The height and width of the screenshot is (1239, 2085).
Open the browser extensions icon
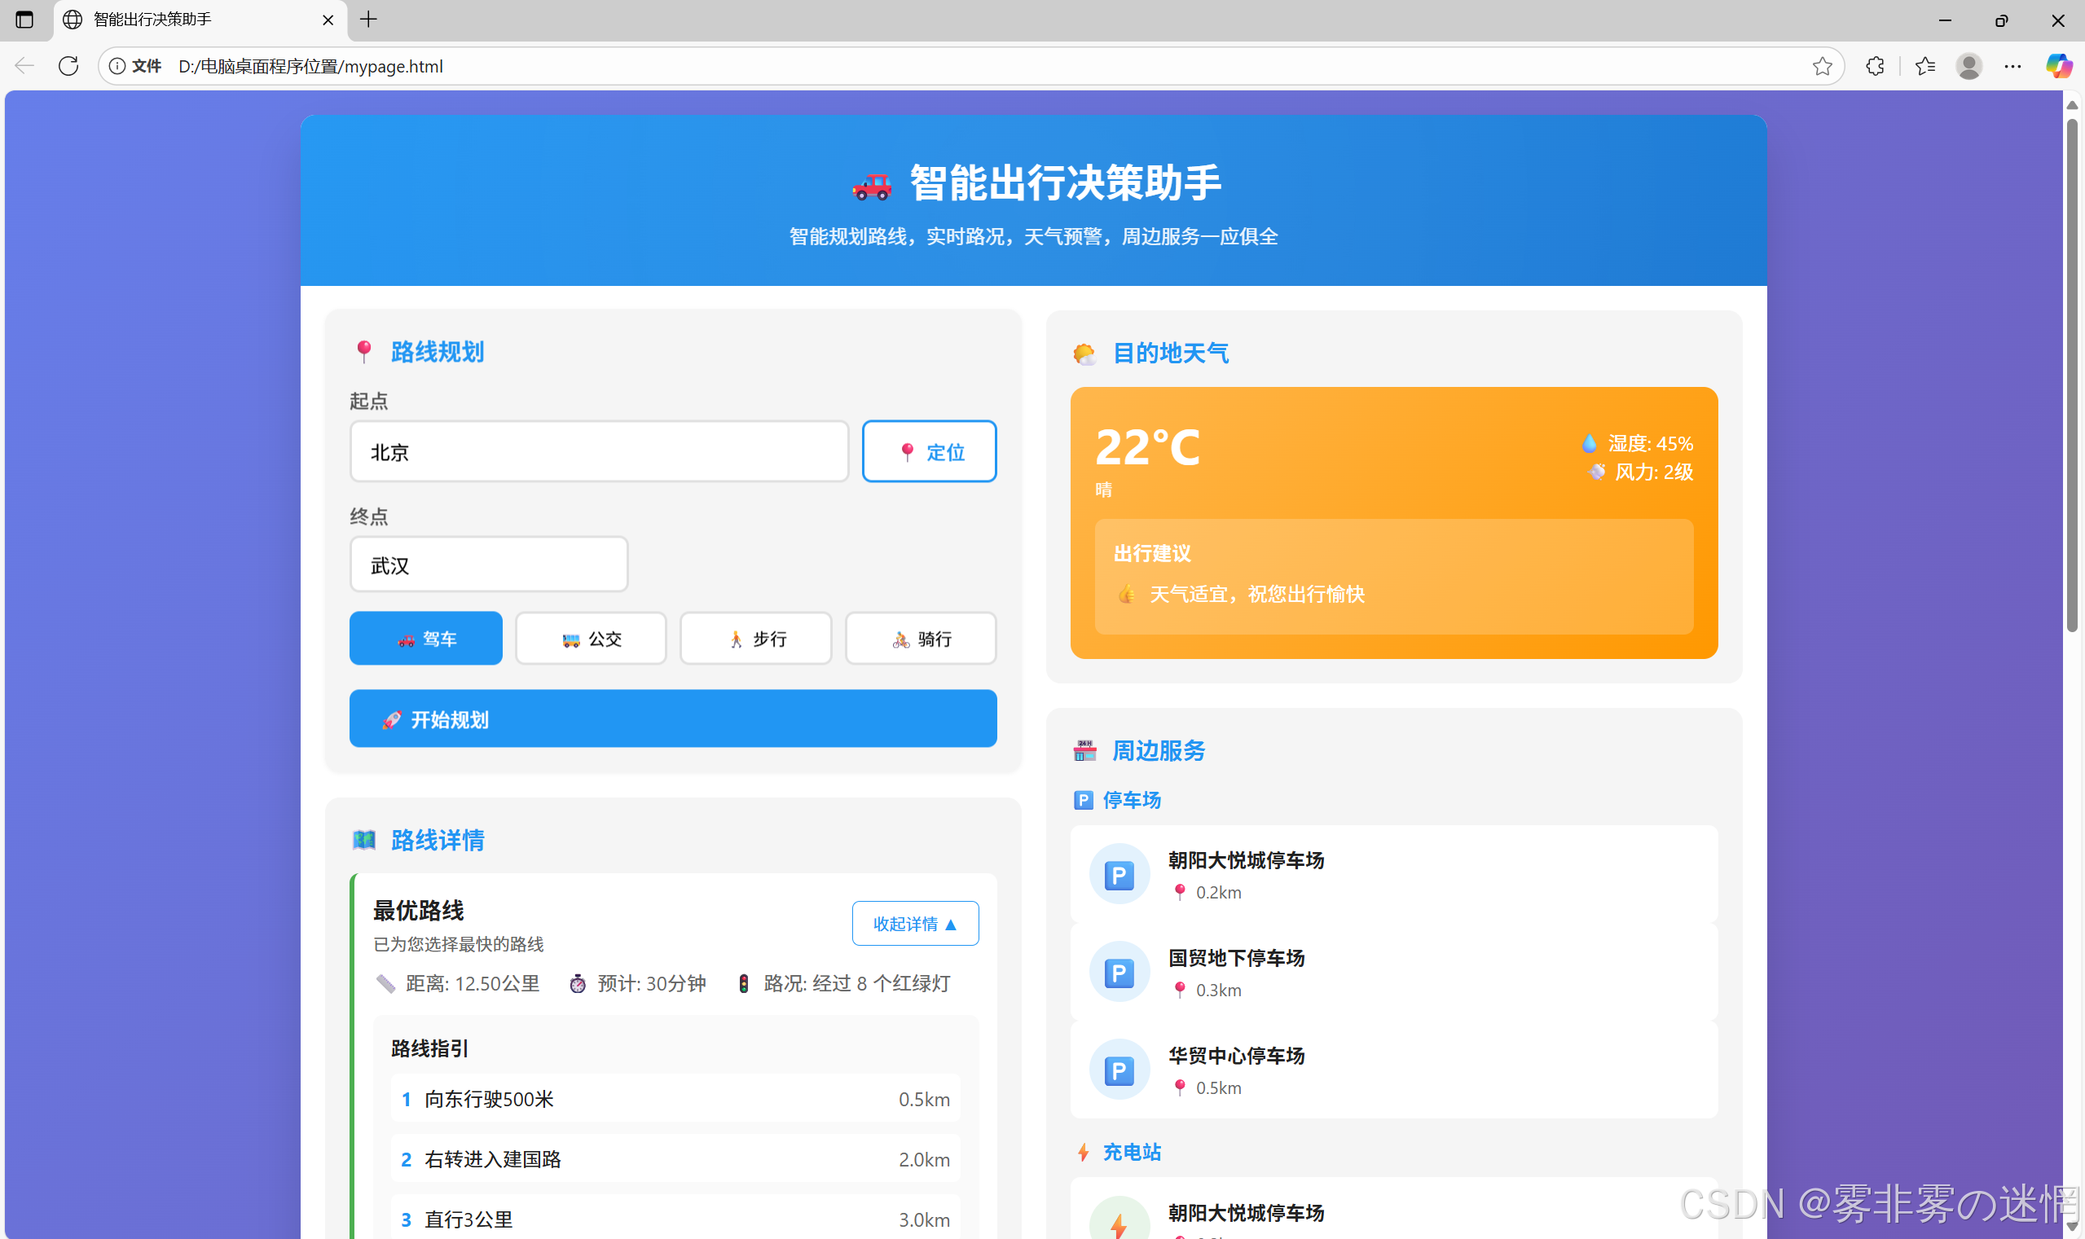(x=1876, y=66)
